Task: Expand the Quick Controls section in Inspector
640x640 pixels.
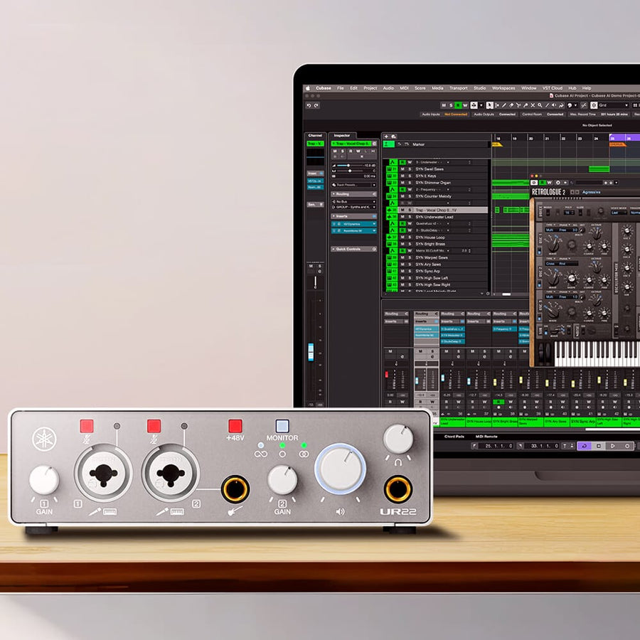Action: 354,249
